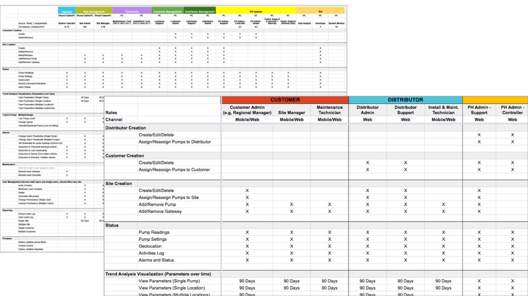Select the Firmware section heading in the small sheet
This screenshot has height=296, width=528.
[x=7, y=238]
